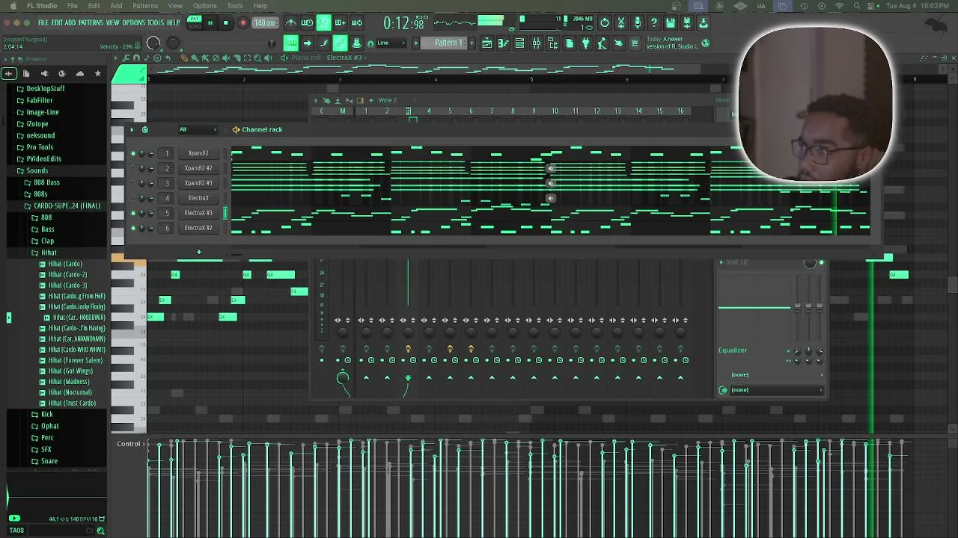Open the macOS Add menu
Screen dimensions: 958x538
(116, 6)
